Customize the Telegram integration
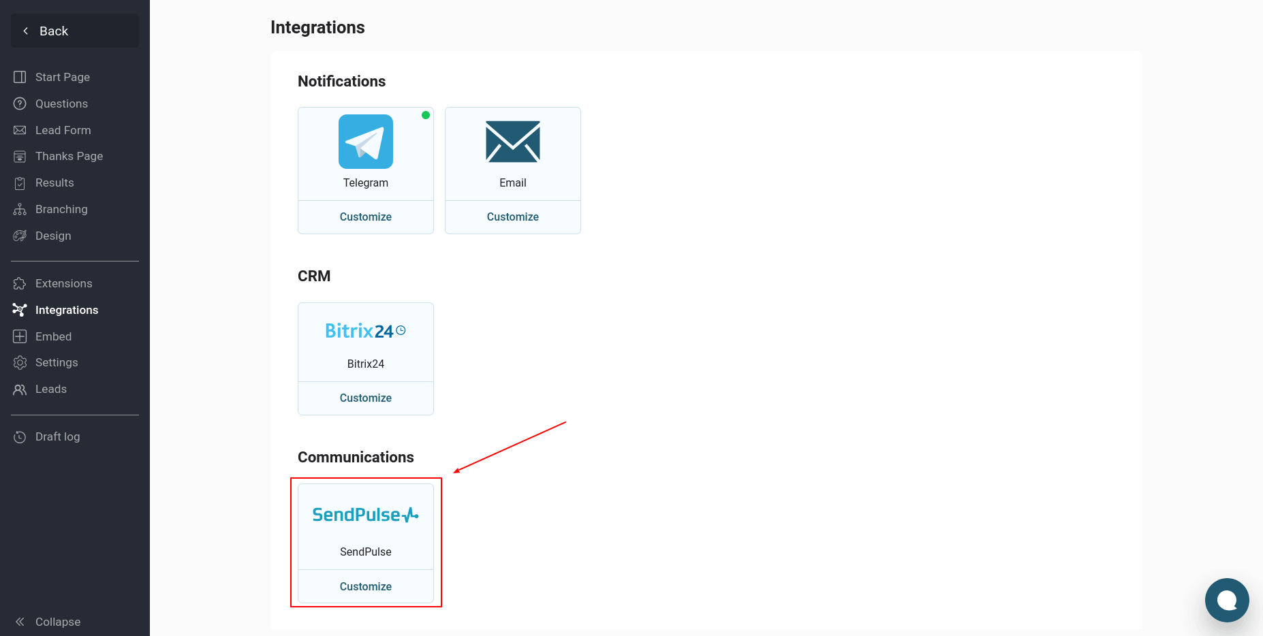Image resolution: width=1263 pixels, height=636 pixels. [366, 217]
